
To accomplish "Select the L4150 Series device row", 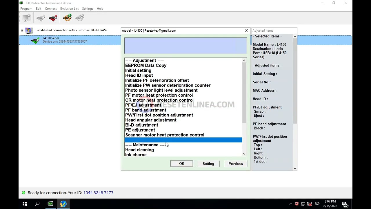I will coord(185,40).
